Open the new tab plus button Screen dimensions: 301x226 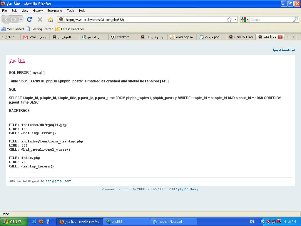click(293, 37)
